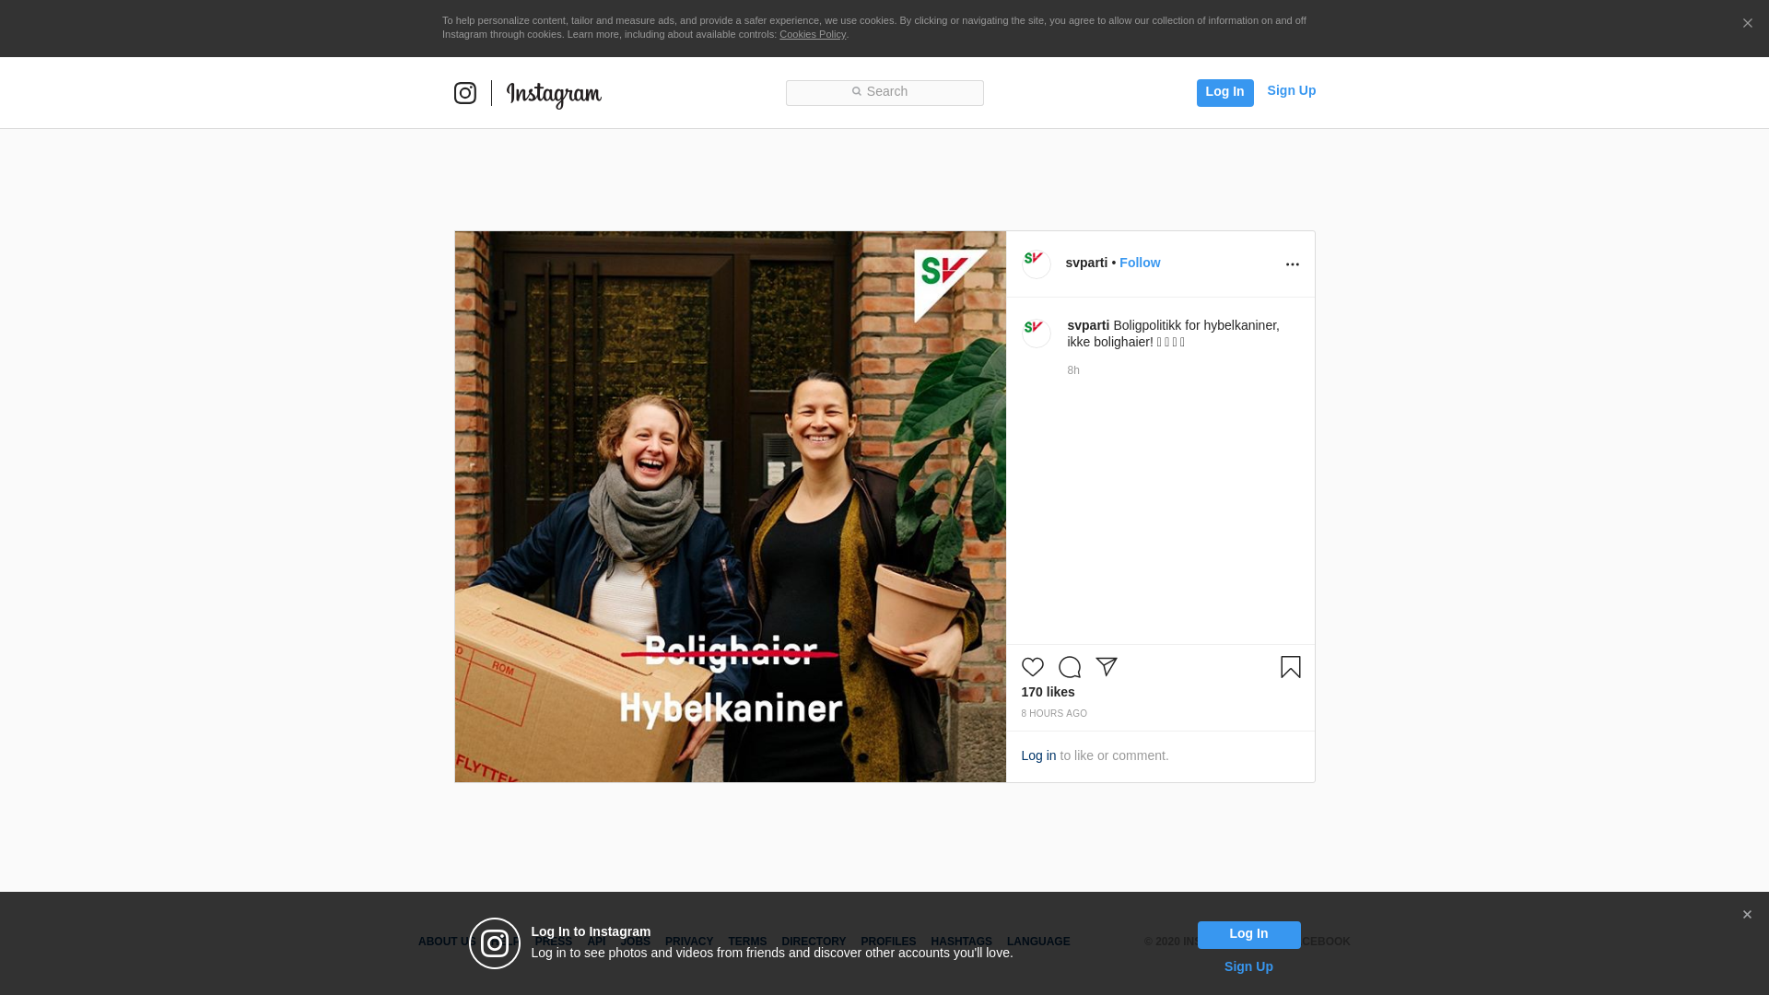Click the SV logo on the photo
The image size is (1769, 995).
click(x=950, y=285)
